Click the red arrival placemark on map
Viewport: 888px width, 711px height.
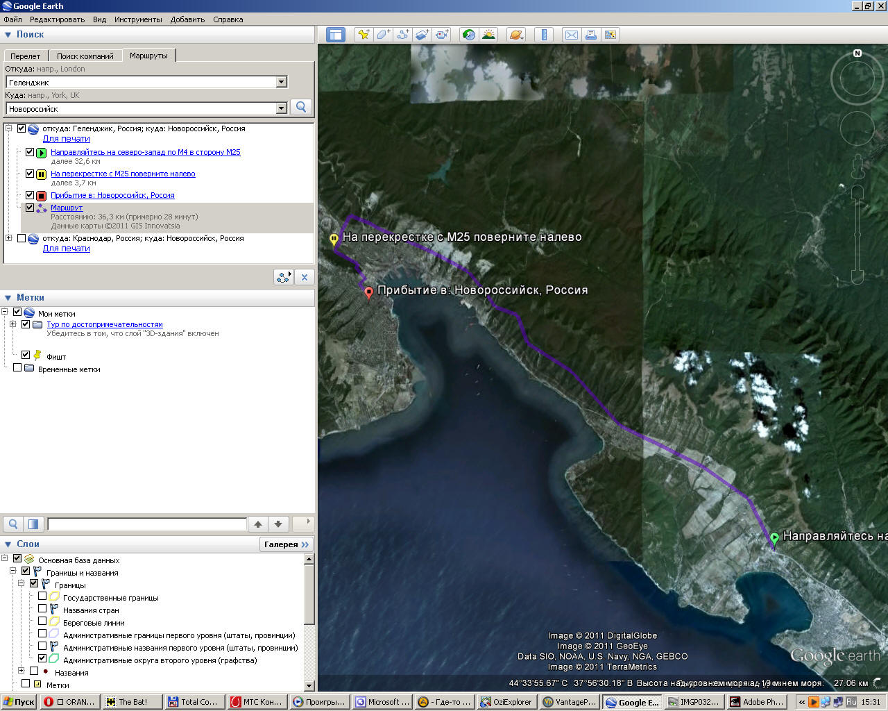369,294
